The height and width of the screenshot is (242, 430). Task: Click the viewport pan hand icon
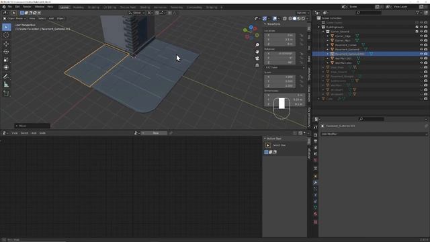click(x=257, y=52)
